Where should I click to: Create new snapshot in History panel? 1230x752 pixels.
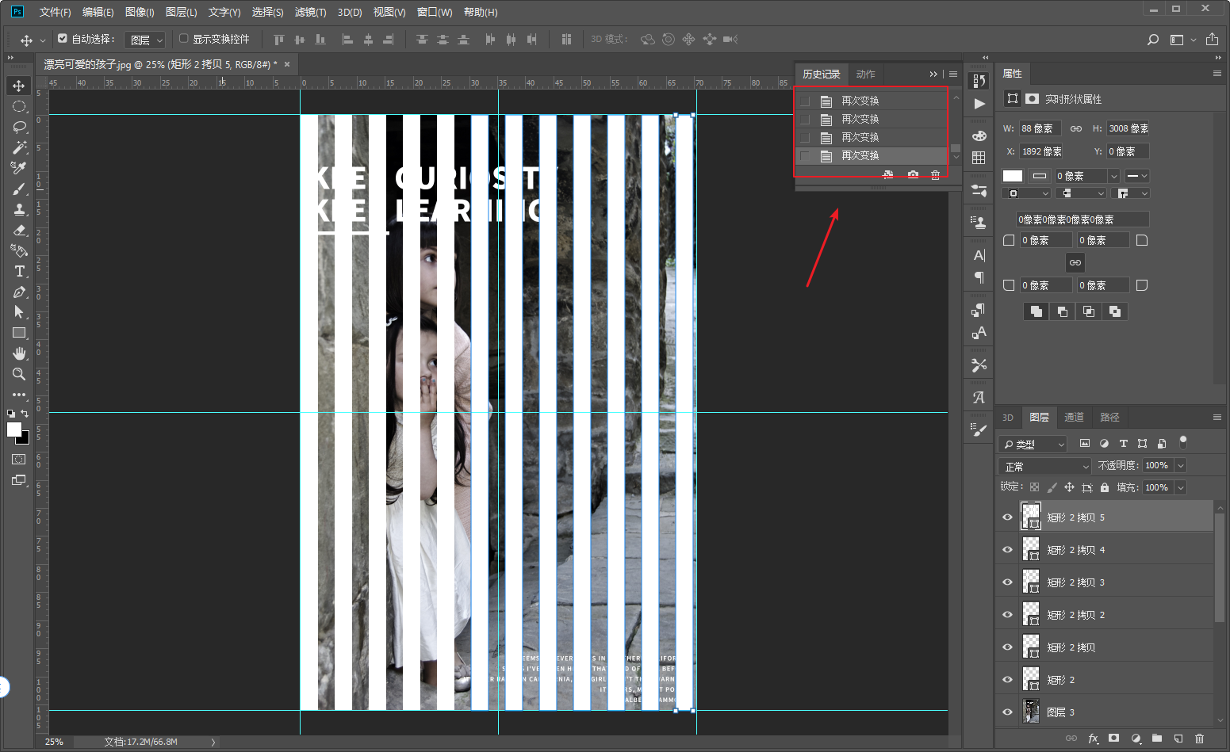(x=913, y=174)
